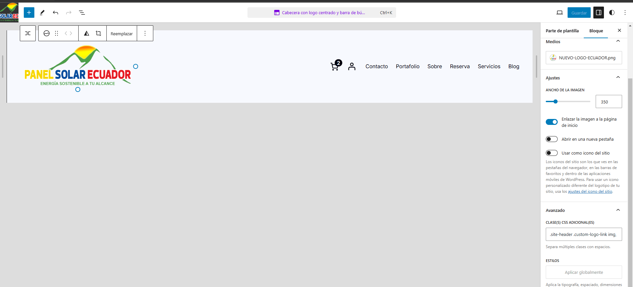Select right resize handle of the logo
The width and height of the screenshot is (633, 287).
tap(135, 67)
